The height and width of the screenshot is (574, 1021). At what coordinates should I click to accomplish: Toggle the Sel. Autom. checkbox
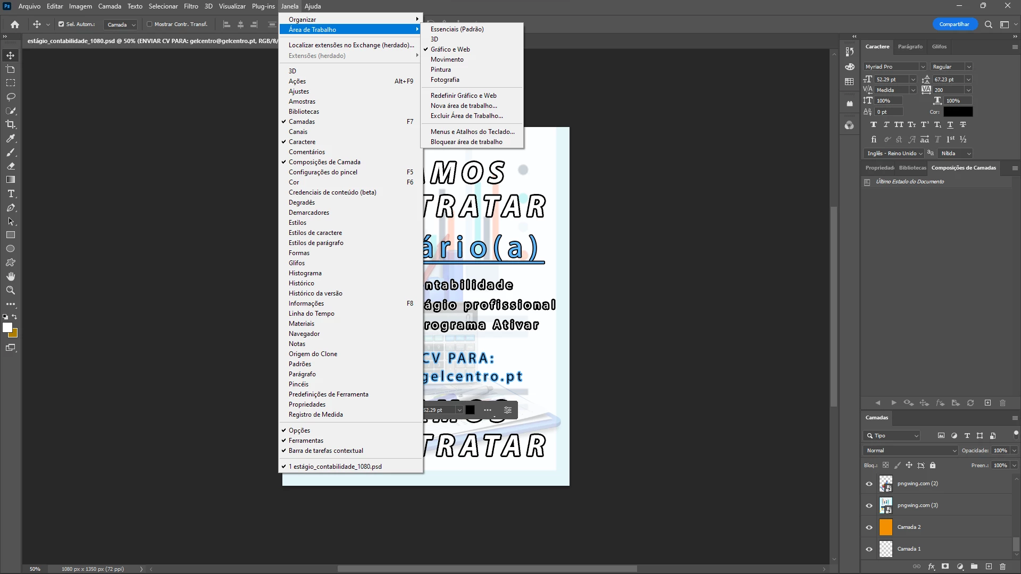pyautogui.click(x=61, y=24)
